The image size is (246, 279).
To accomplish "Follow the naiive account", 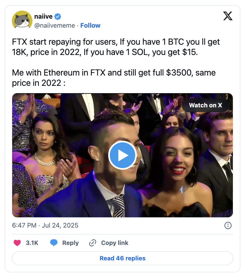I will [90, 25].
